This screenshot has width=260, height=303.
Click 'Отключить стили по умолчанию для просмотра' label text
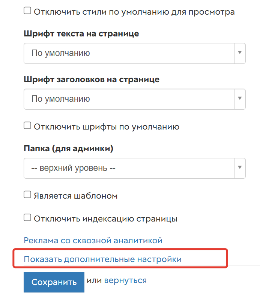pyautogui.click(x=134, y=12)
